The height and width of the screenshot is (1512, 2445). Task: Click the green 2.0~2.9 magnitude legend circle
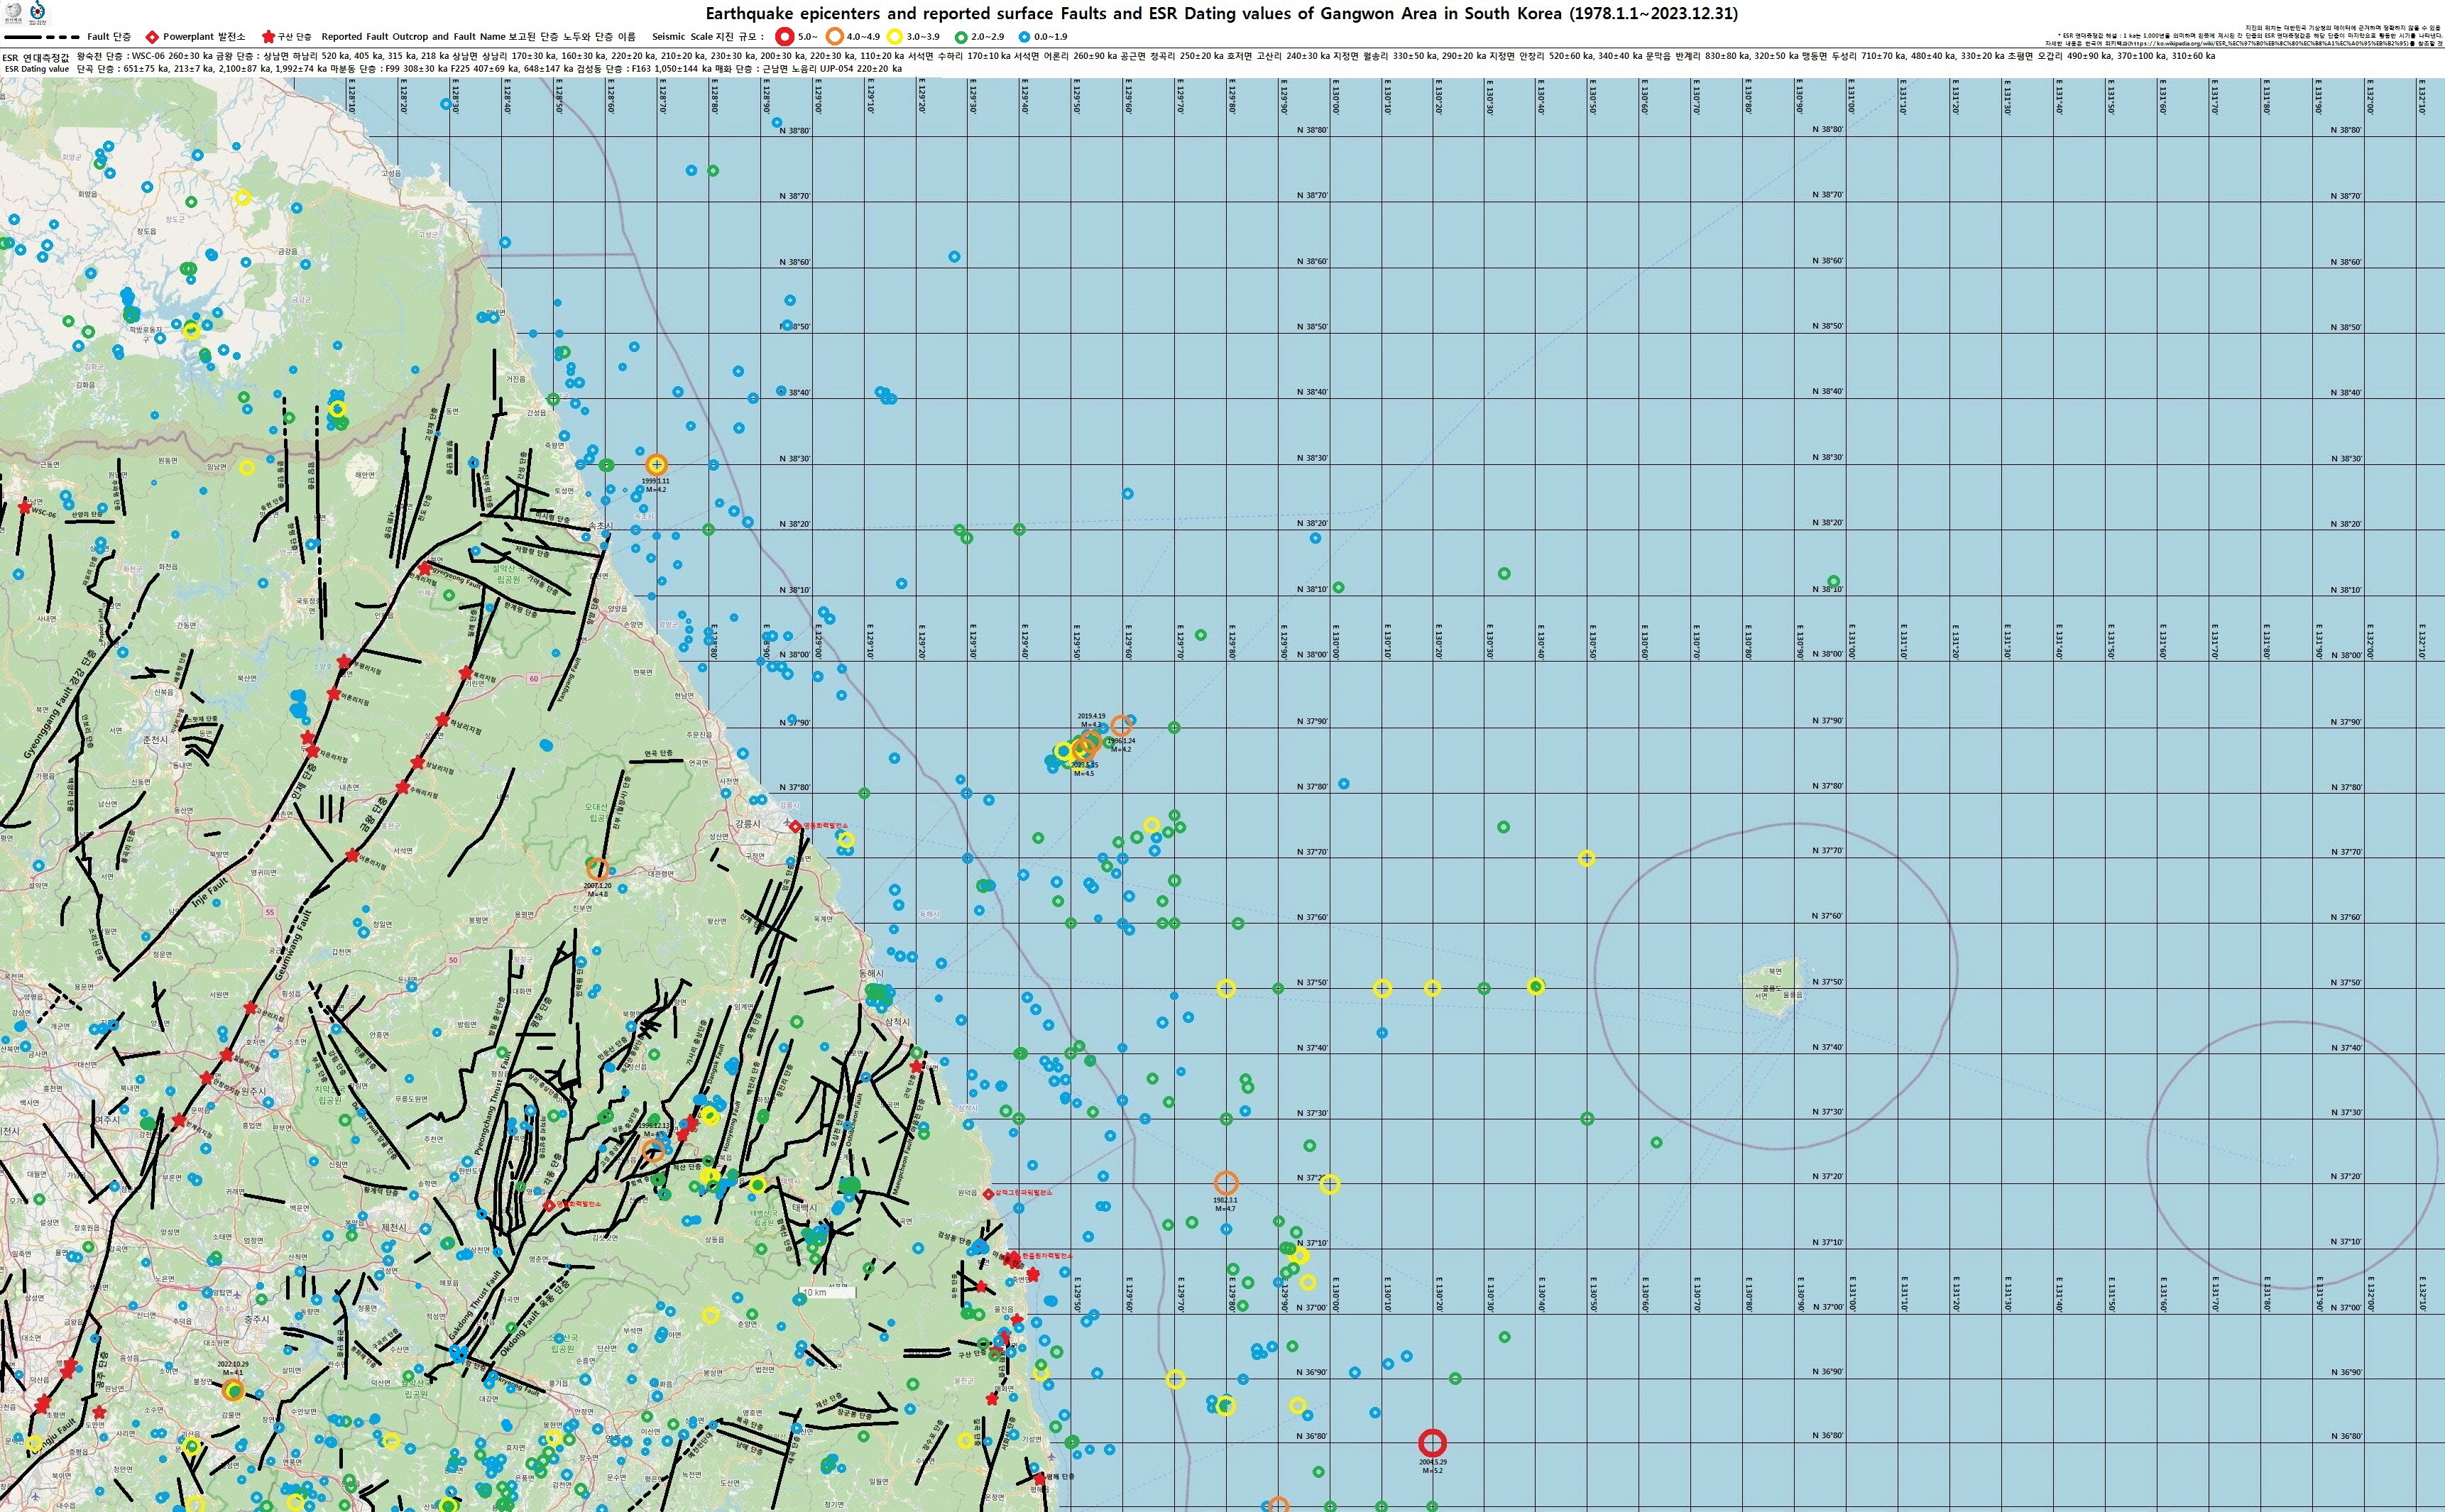click(961, 37)
